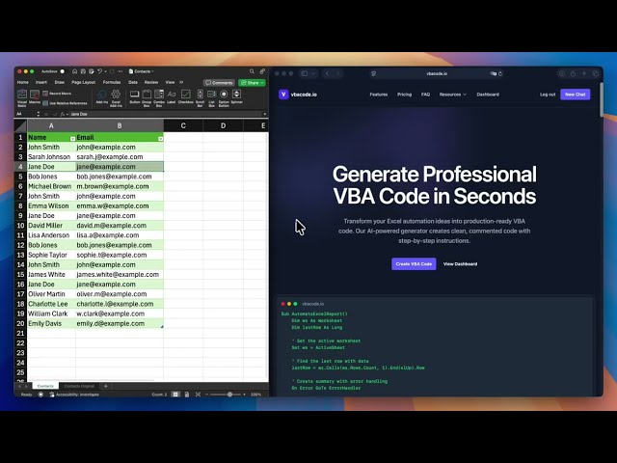Insert a Scroll Bar form control
Screen dimensions: 617x463
[x=200, y=95]
